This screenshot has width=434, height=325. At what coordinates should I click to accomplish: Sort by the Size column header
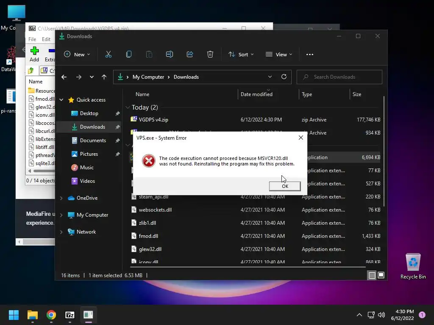(x=357, y=94)
